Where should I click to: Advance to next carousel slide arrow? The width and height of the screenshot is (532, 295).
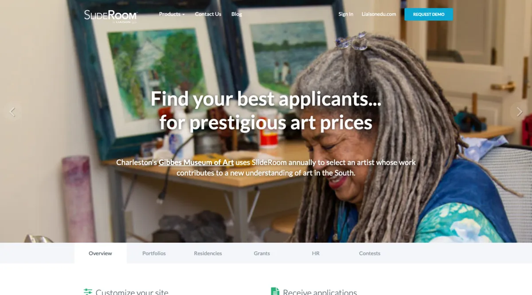(x=519, y=112)
